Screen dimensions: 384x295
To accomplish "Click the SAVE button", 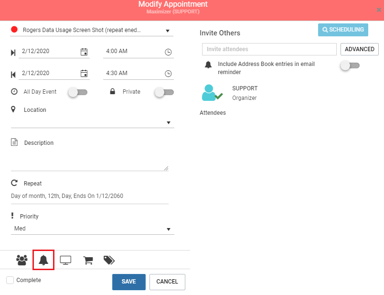I will click(x=128, y=282).
